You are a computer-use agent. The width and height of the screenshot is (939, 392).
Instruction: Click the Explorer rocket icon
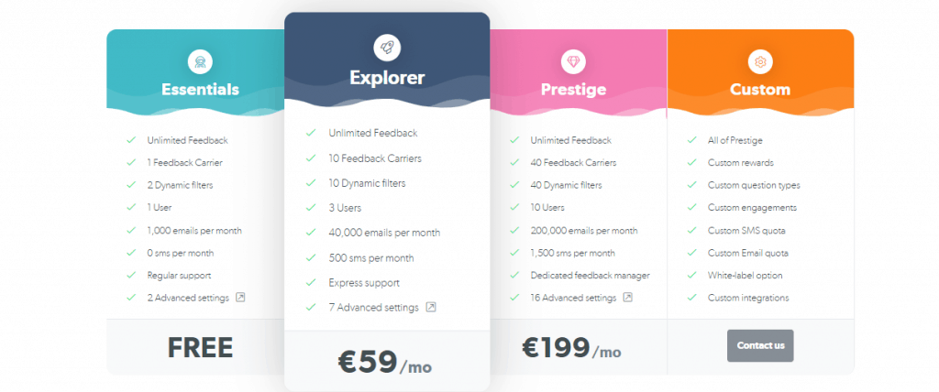[387, 48]
